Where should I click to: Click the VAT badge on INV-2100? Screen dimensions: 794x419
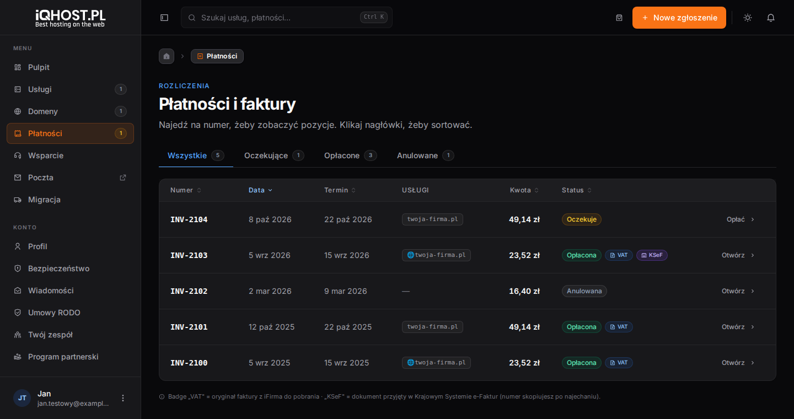point(619,363)
